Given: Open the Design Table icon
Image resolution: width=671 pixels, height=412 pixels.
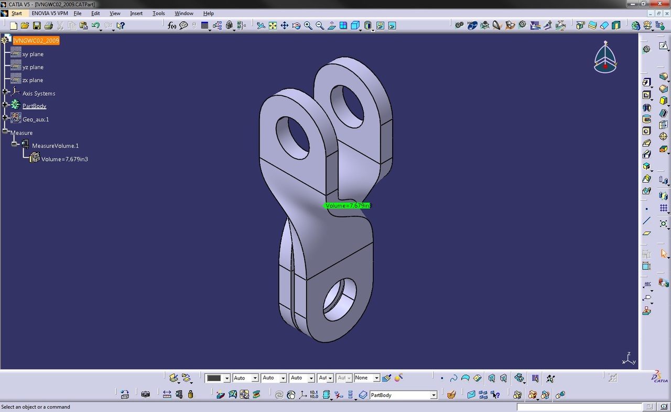Looking at the screenshot, I should 204,25.
